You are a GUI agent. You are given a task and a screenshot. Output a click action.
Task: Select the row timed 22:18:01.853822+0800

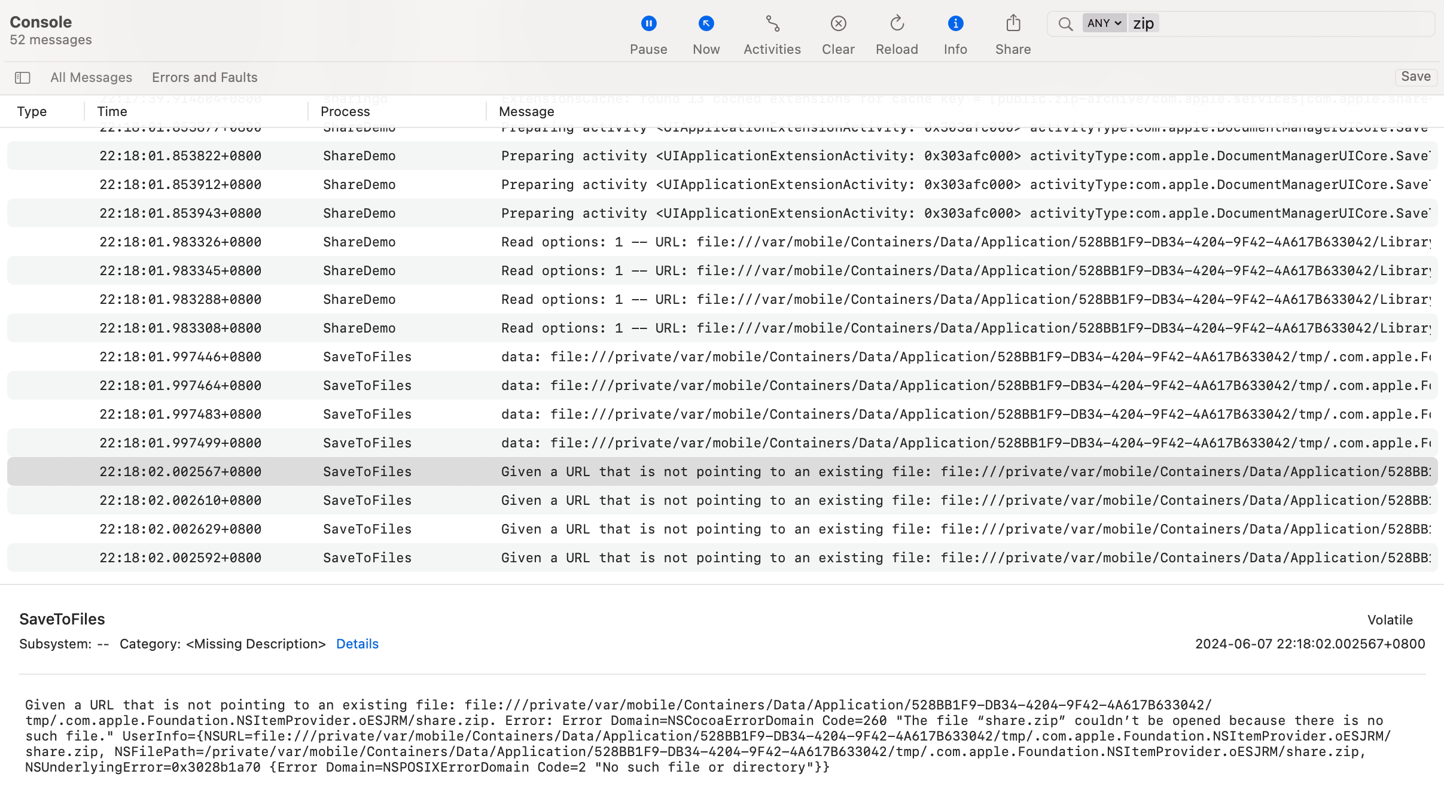pos(722,156)
